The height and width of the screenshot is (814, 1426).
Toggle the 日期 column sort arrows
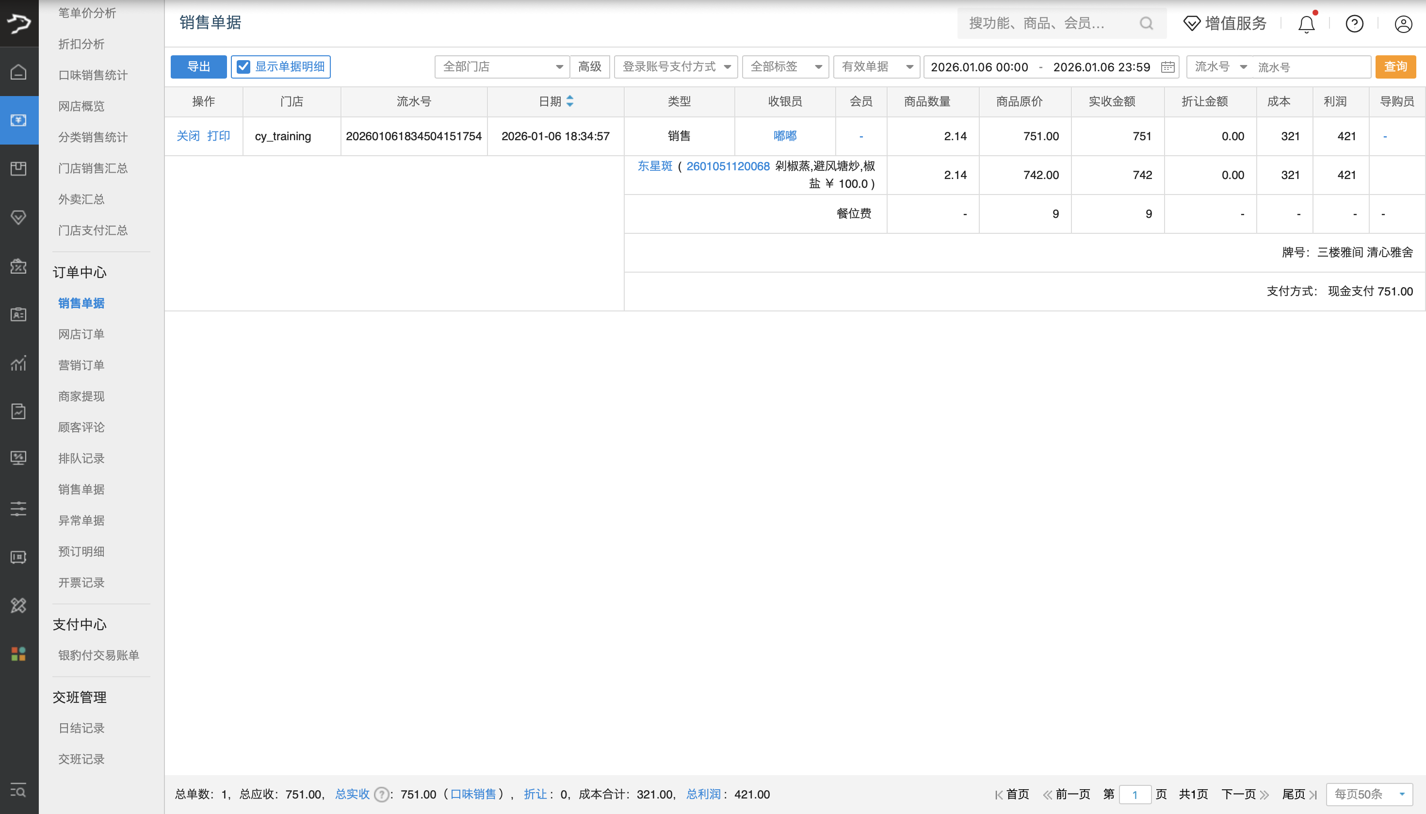tap(569, 101)
